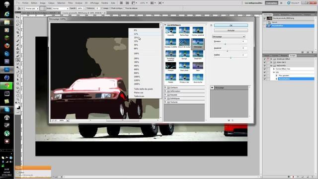318x179 pixels.
Task: Choose the Eponge filter thumbnail
Action: [184, 55]
